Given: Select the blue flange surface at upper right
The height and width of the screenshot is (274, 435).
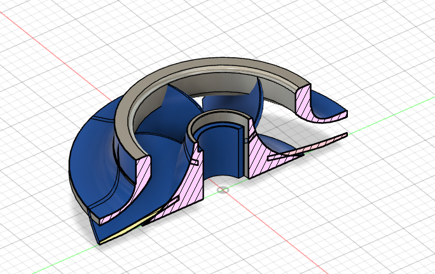Looking at the screenshot, I should pyautogui.click(x=328, y=107).
